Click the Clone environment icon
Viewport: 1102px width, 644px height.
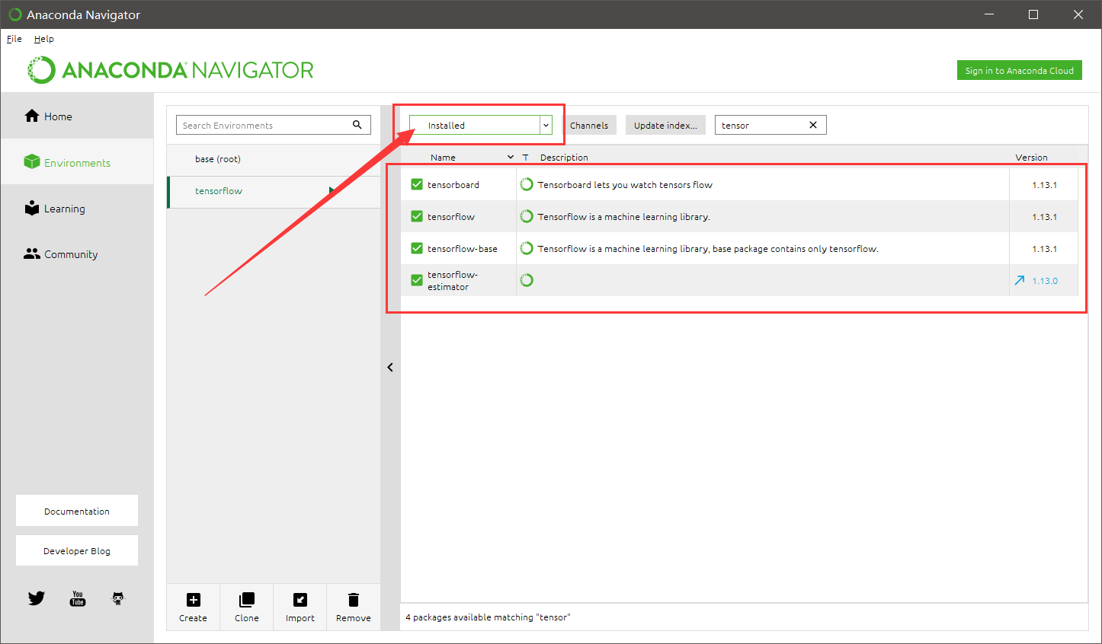246,600
